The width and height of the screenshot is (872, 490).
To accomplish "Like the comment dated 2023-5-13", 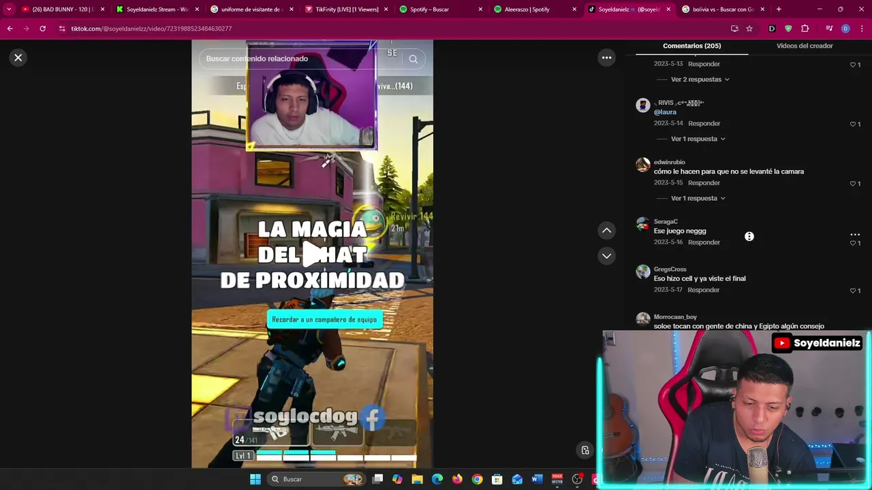I will [x=853, y=65].
